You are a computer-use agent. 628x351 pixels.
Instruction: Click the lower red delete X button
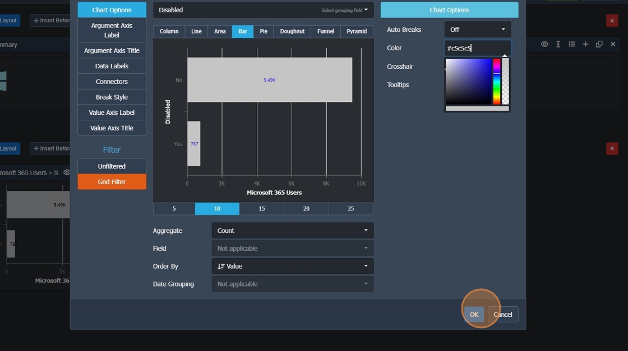tap(612, 149)
